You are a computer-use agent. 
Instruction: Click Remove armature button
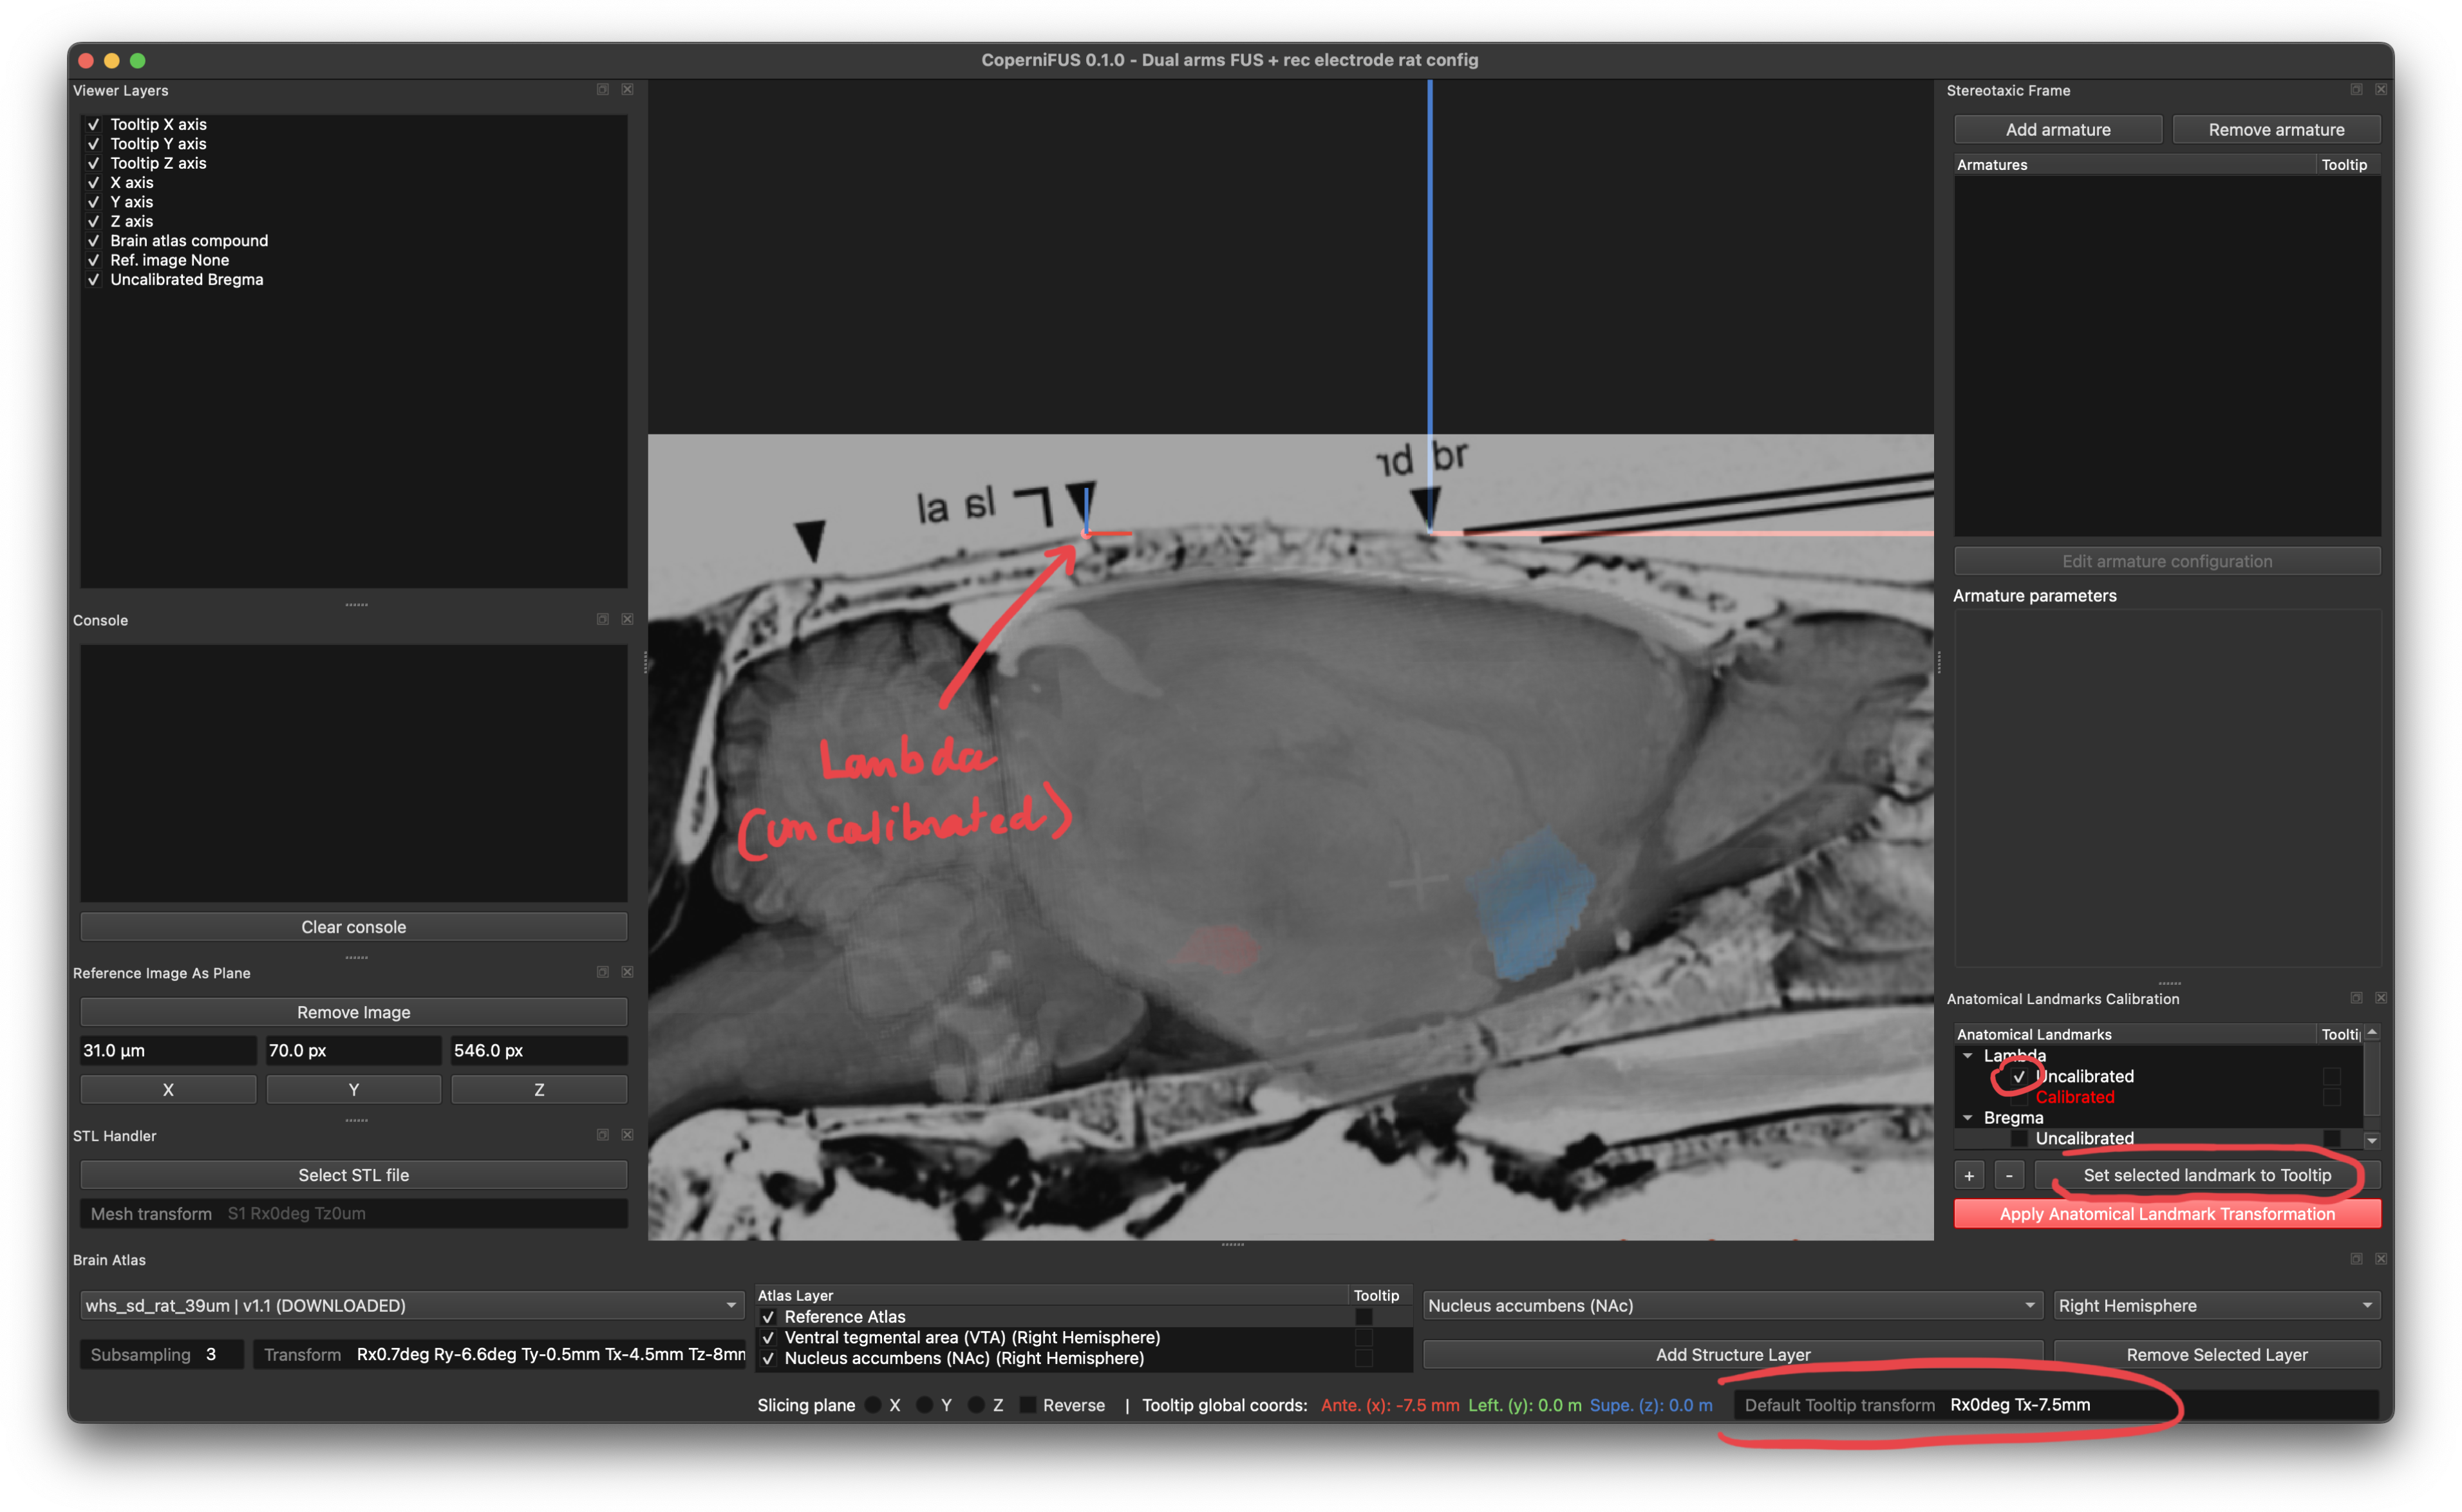pos(2277,130)
